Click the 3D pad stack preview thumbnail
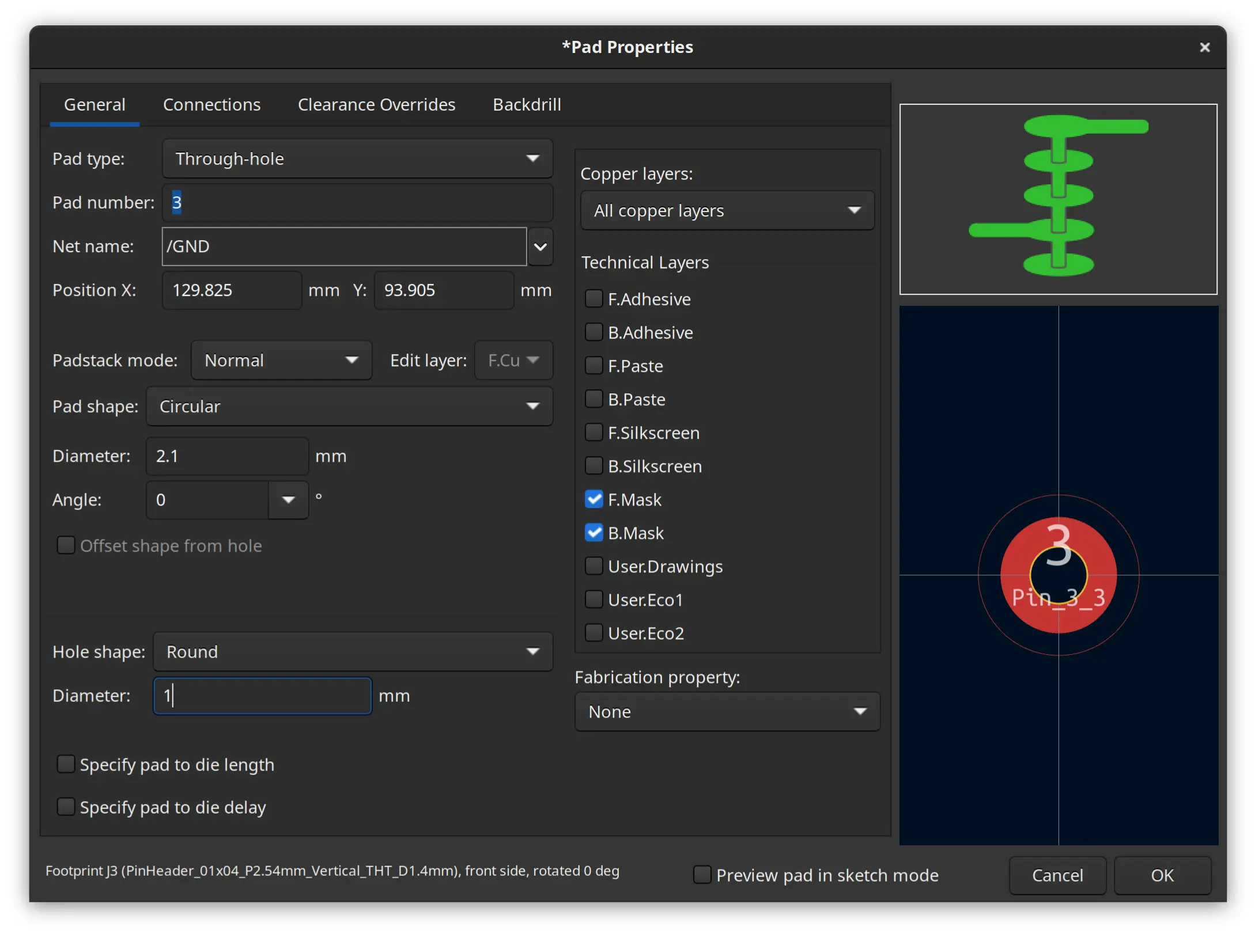This screenshot has height=934, width=1255. tap(1057, 199)
